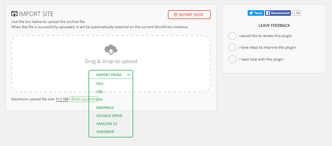
Task: Click the Import Site header icon
Action: click(14, 14)
